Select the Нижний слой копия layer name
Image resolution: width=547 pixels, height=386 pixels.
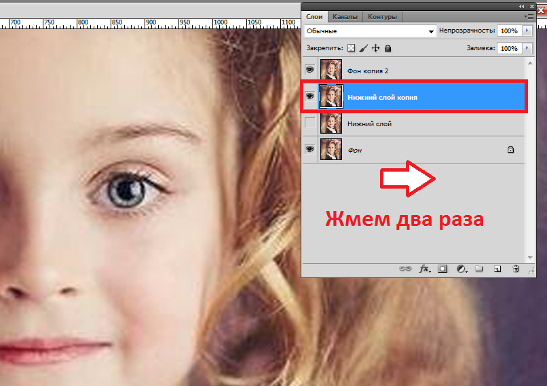tap(382, 97)
